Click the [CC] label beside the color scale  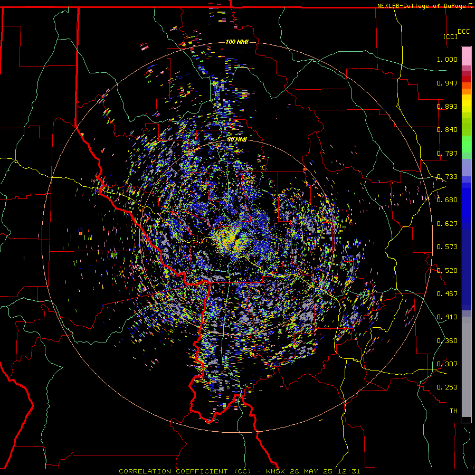tap(450, 36)
